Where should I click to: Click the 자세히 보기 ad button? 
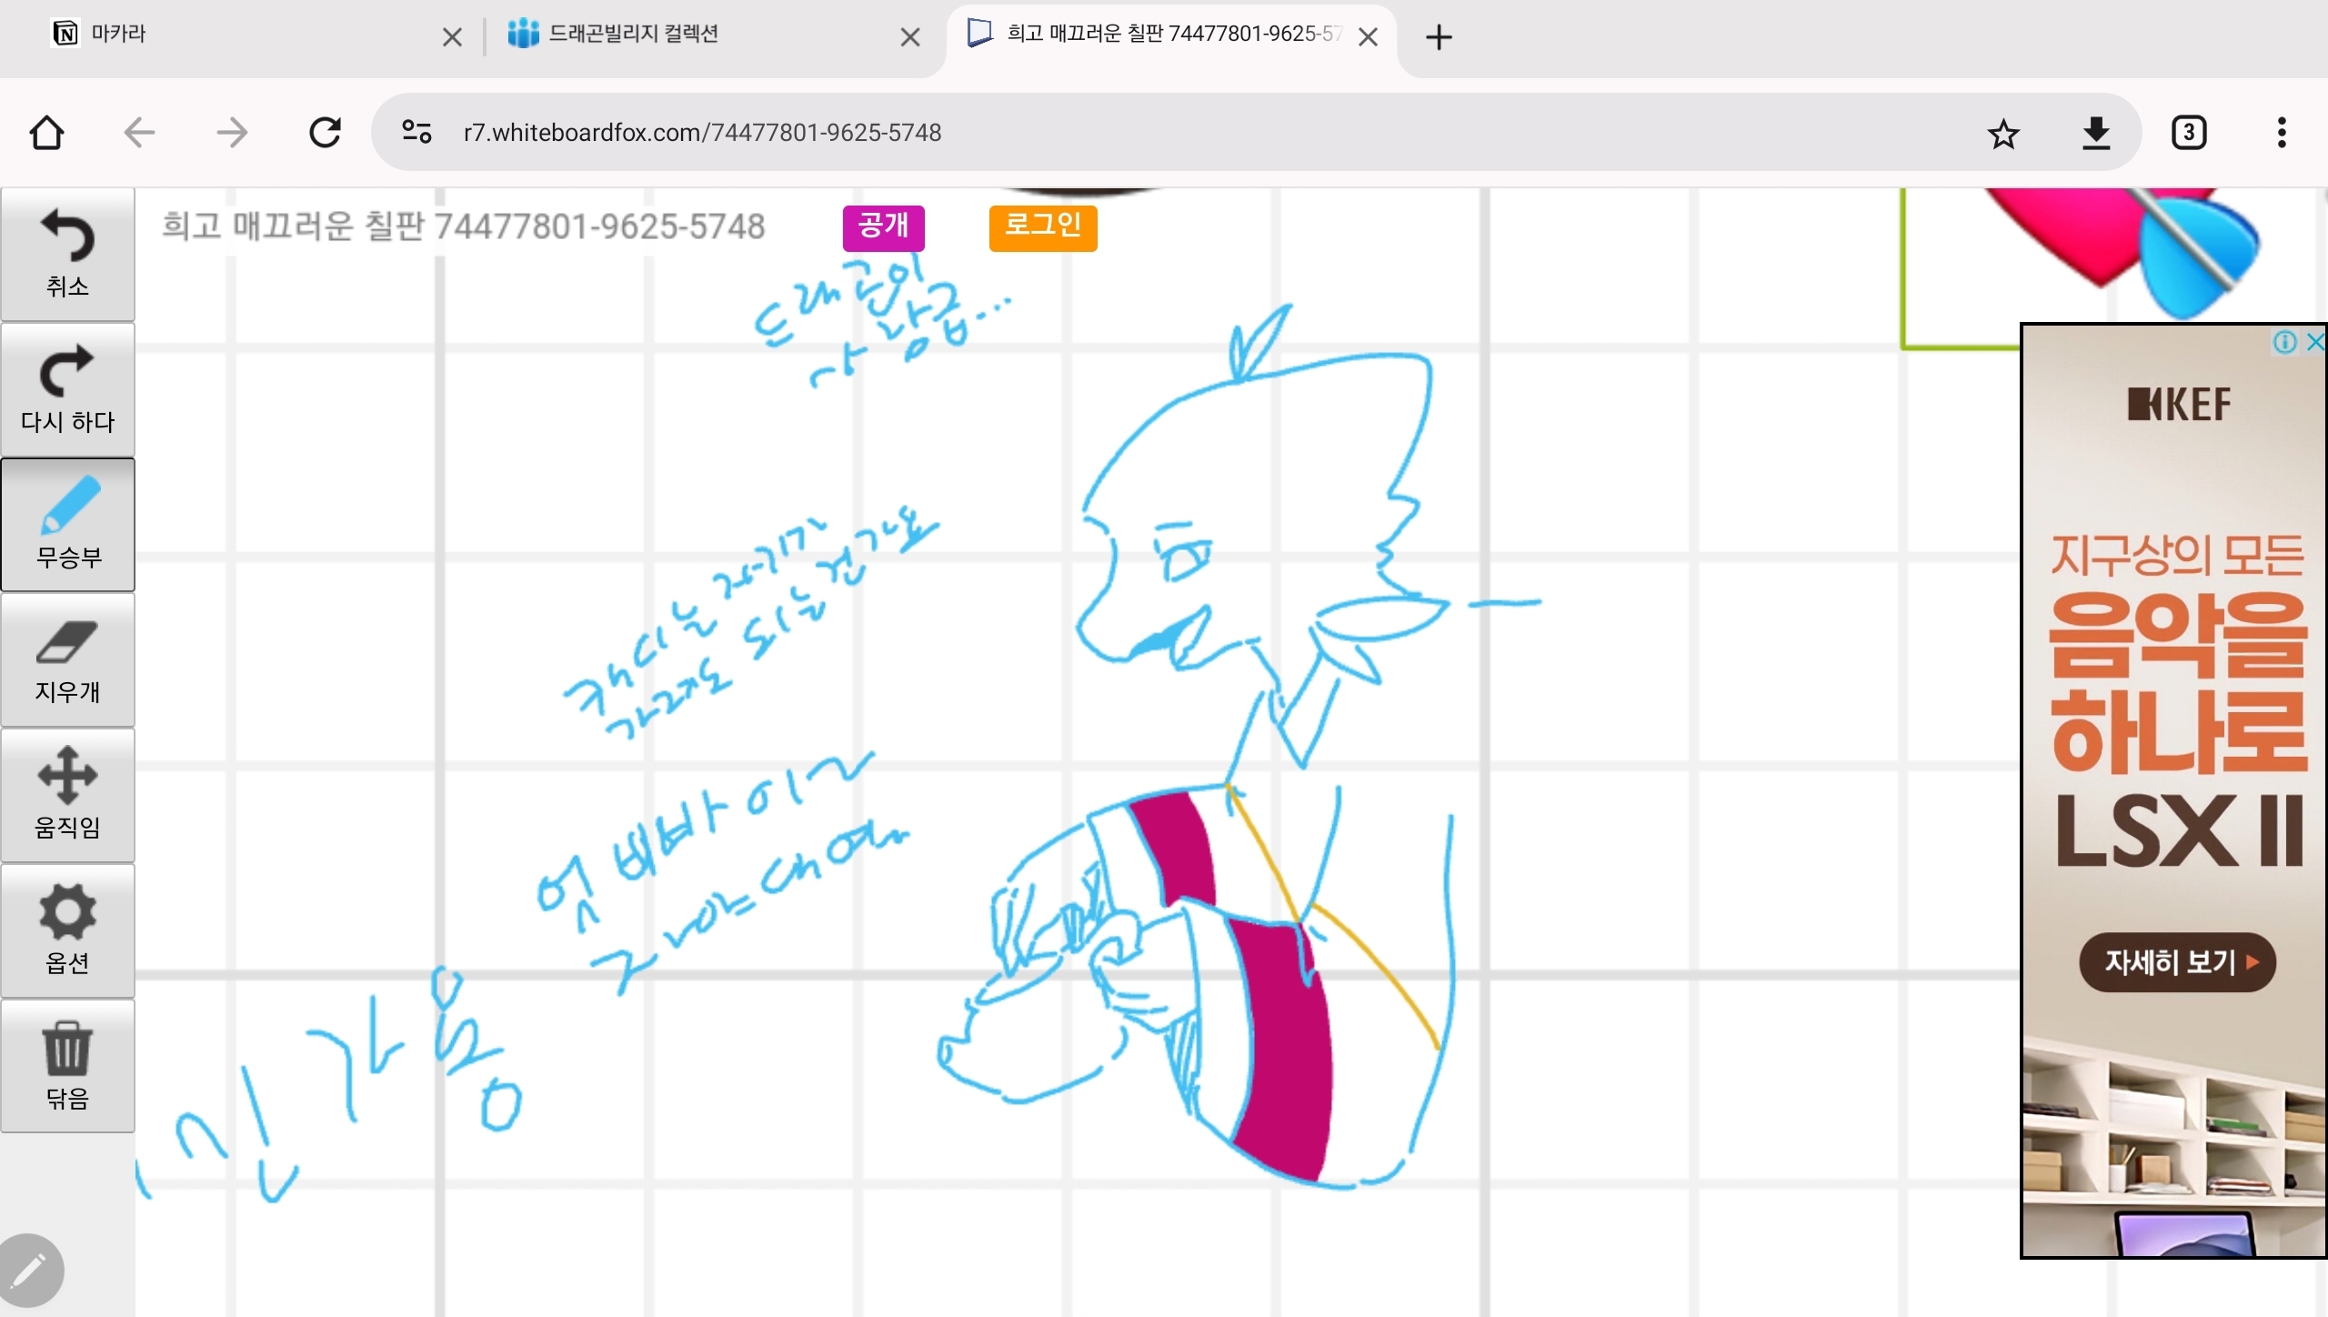coord(2177,961)
